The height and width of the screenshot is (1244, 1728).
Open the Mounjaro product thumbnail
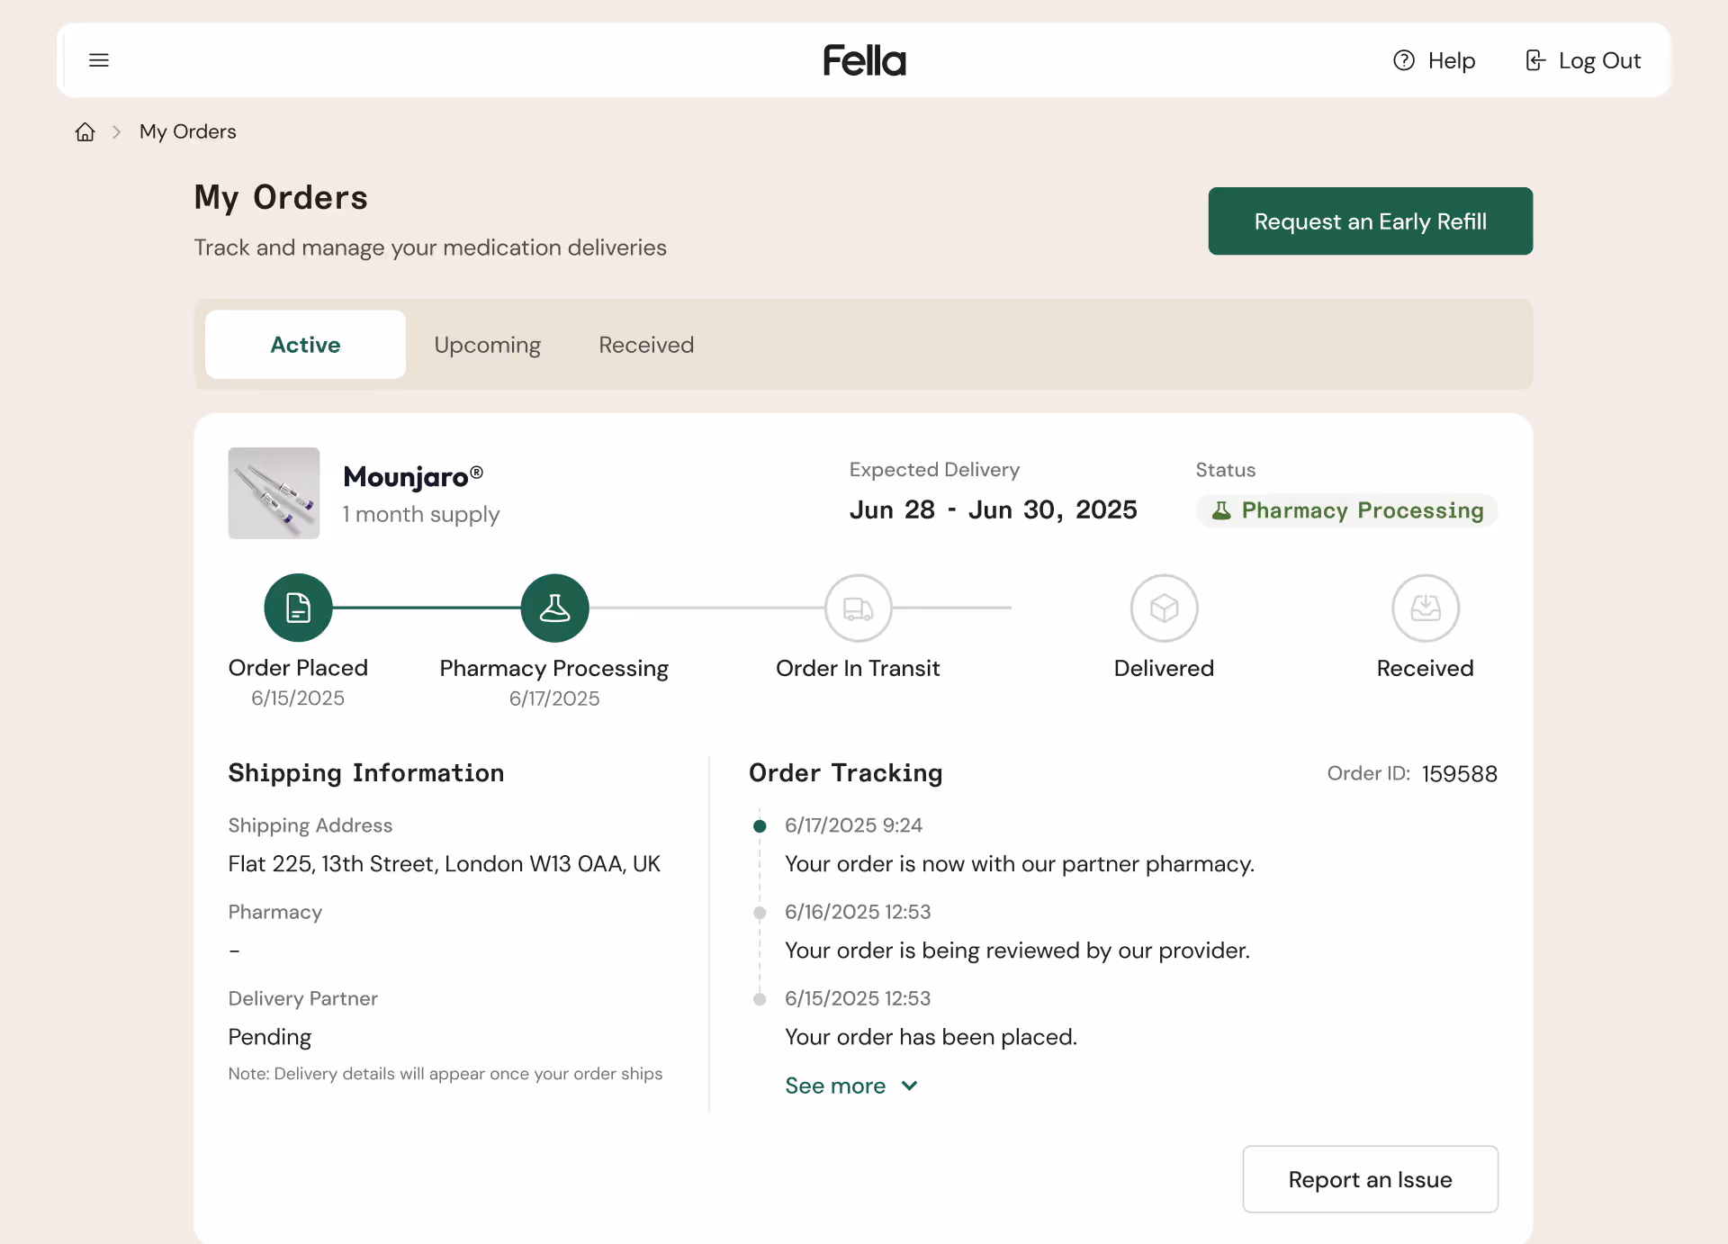coord(274,493)
